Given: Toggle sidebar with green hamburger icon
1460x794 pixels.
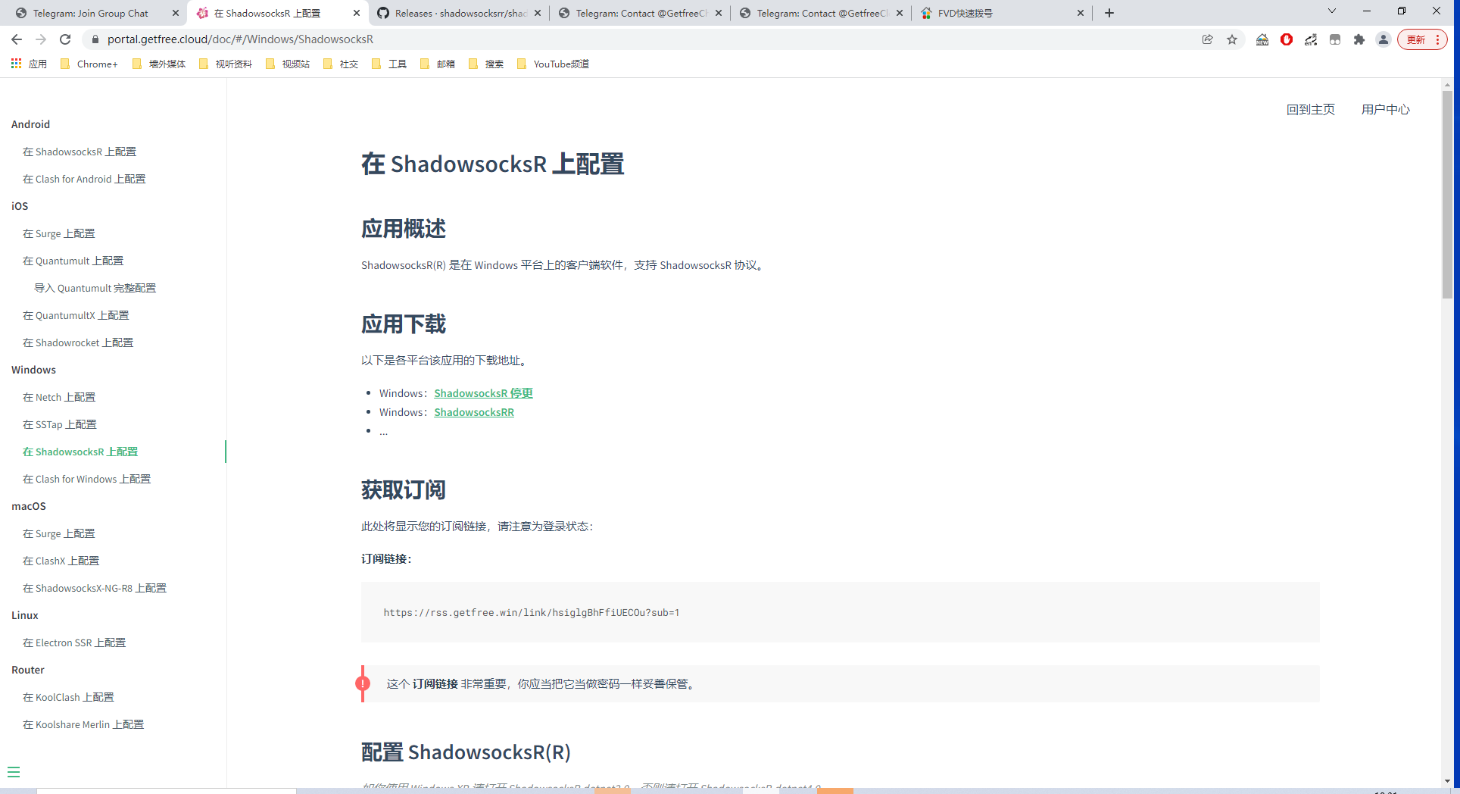Looking at the screenshot, I should click(14, 772).
